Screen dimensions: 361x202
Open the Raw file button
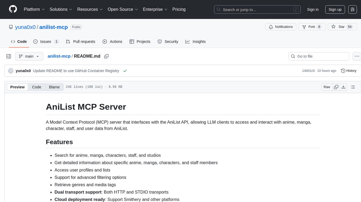tap(327, 87)
